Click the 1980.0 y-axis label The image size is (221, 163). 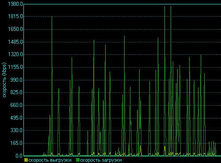point(15,4)
